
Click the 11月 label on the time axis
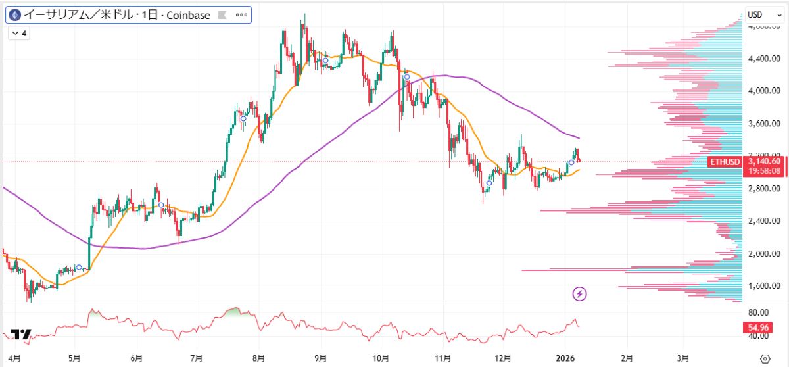pos(443,358)
